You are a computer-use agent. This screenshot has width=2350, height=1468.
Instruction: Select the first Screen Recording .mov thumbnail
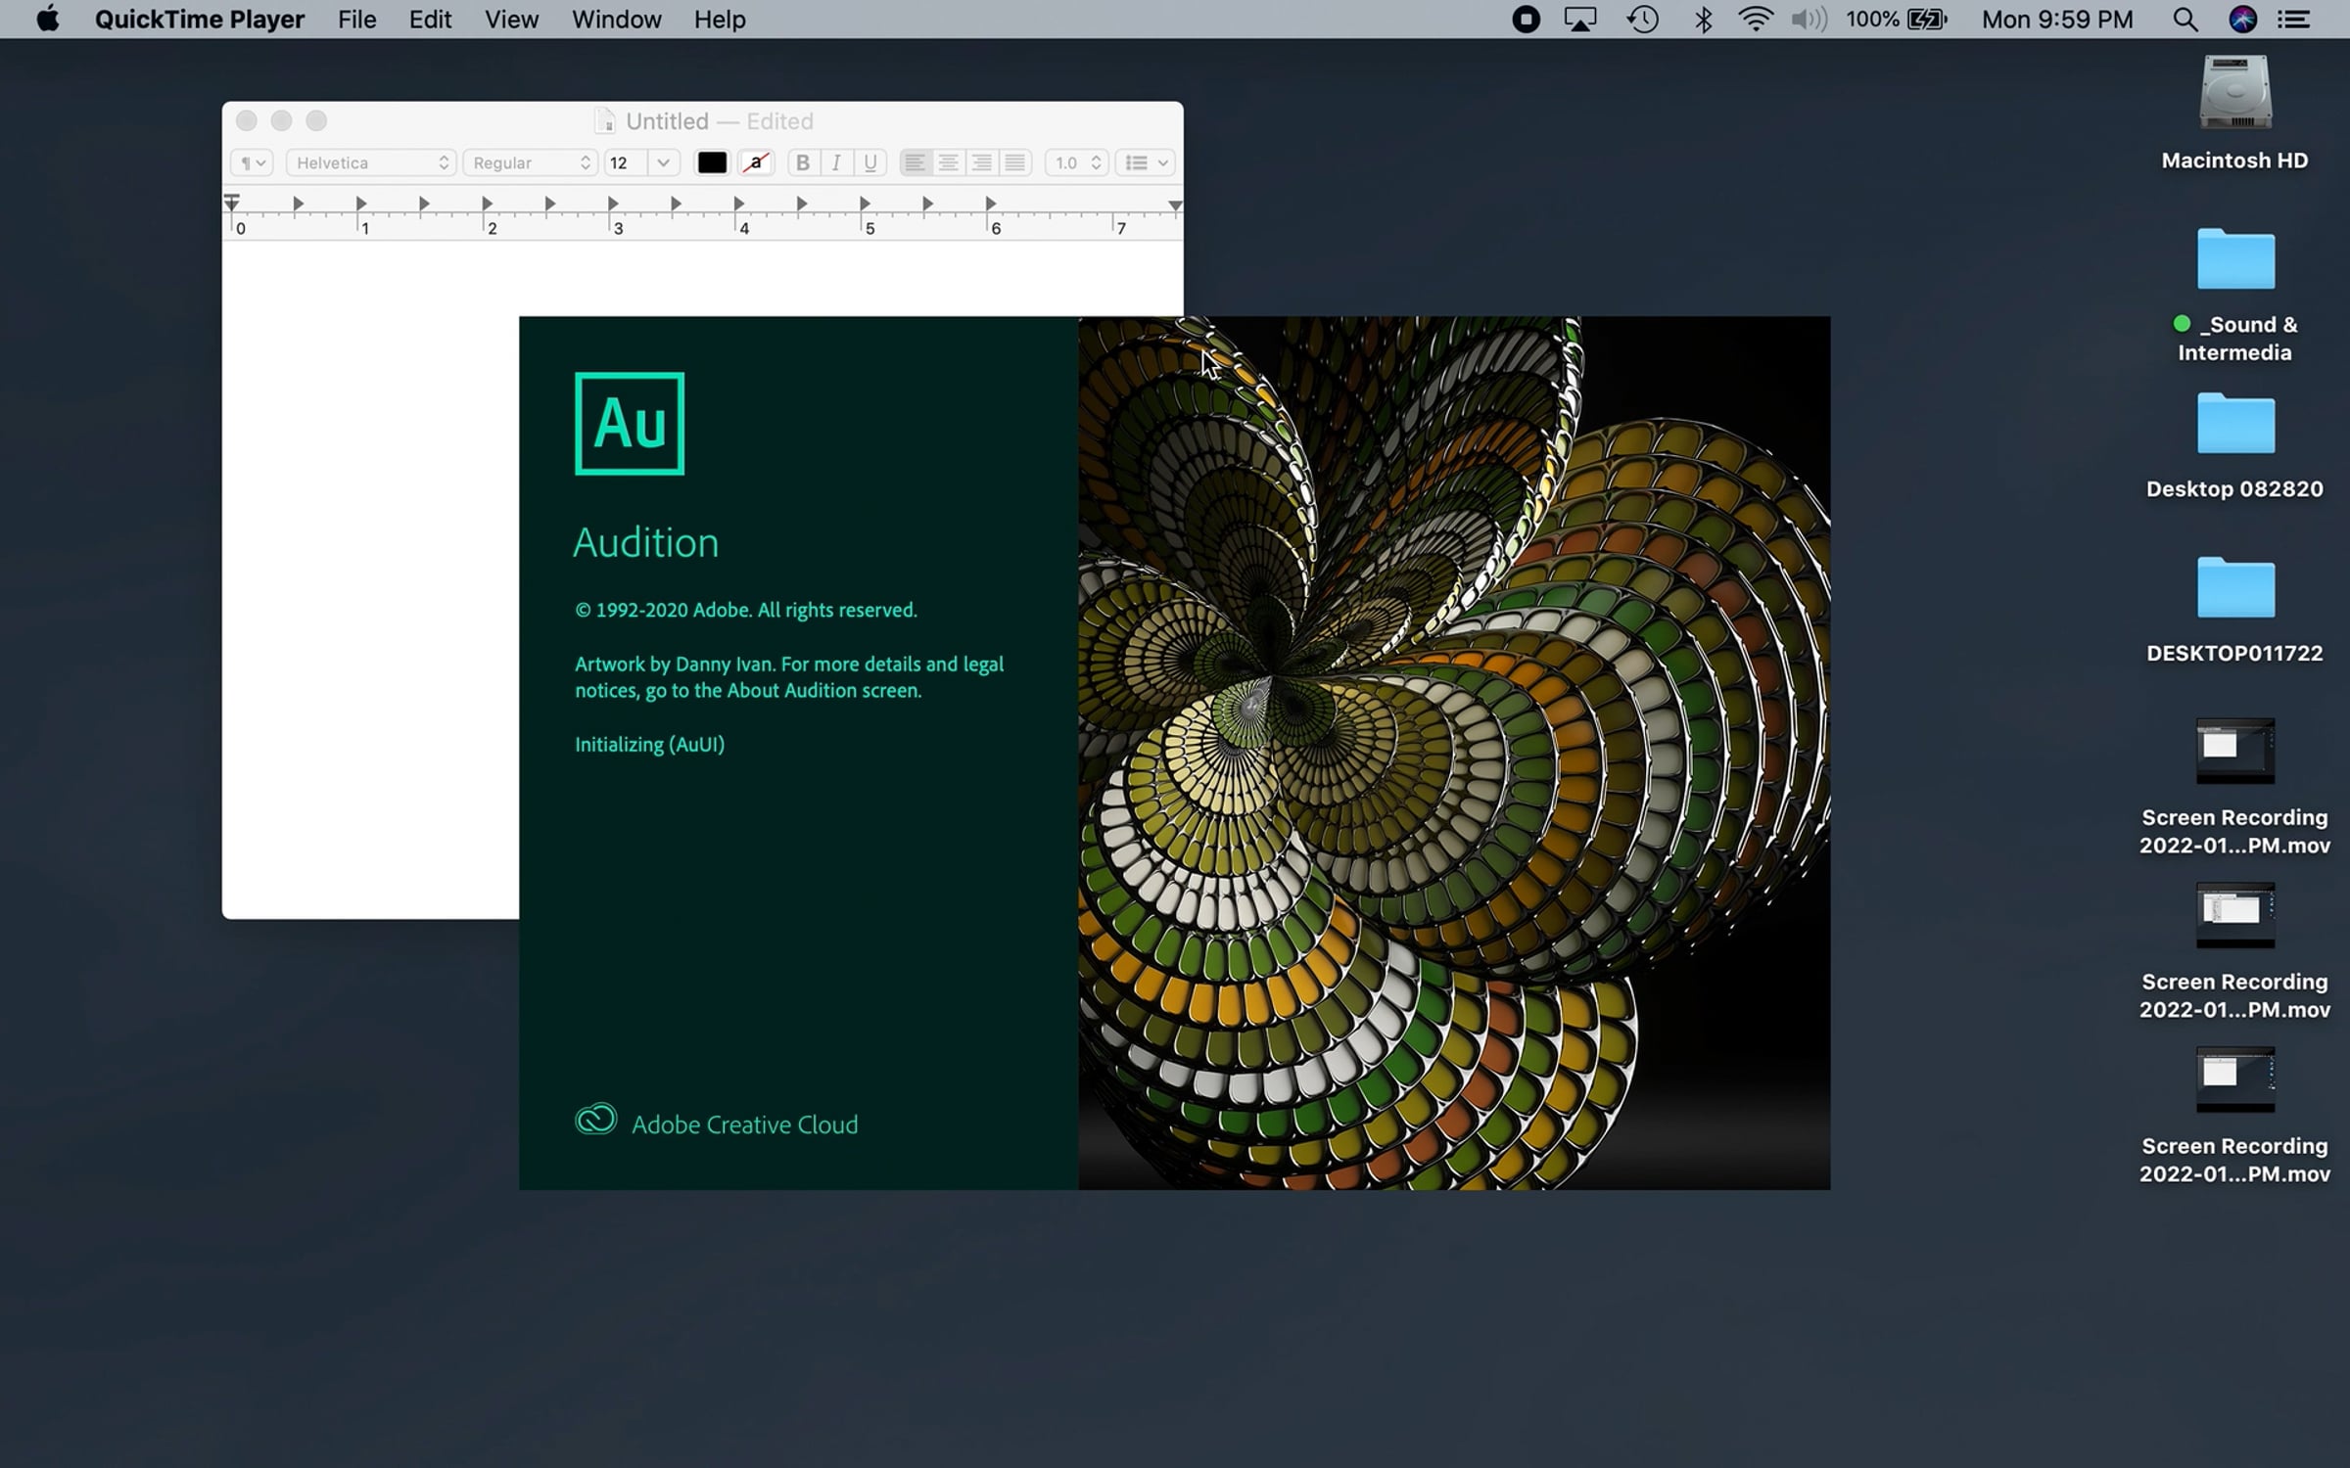pyautogui.click(x=2234, y=751)
